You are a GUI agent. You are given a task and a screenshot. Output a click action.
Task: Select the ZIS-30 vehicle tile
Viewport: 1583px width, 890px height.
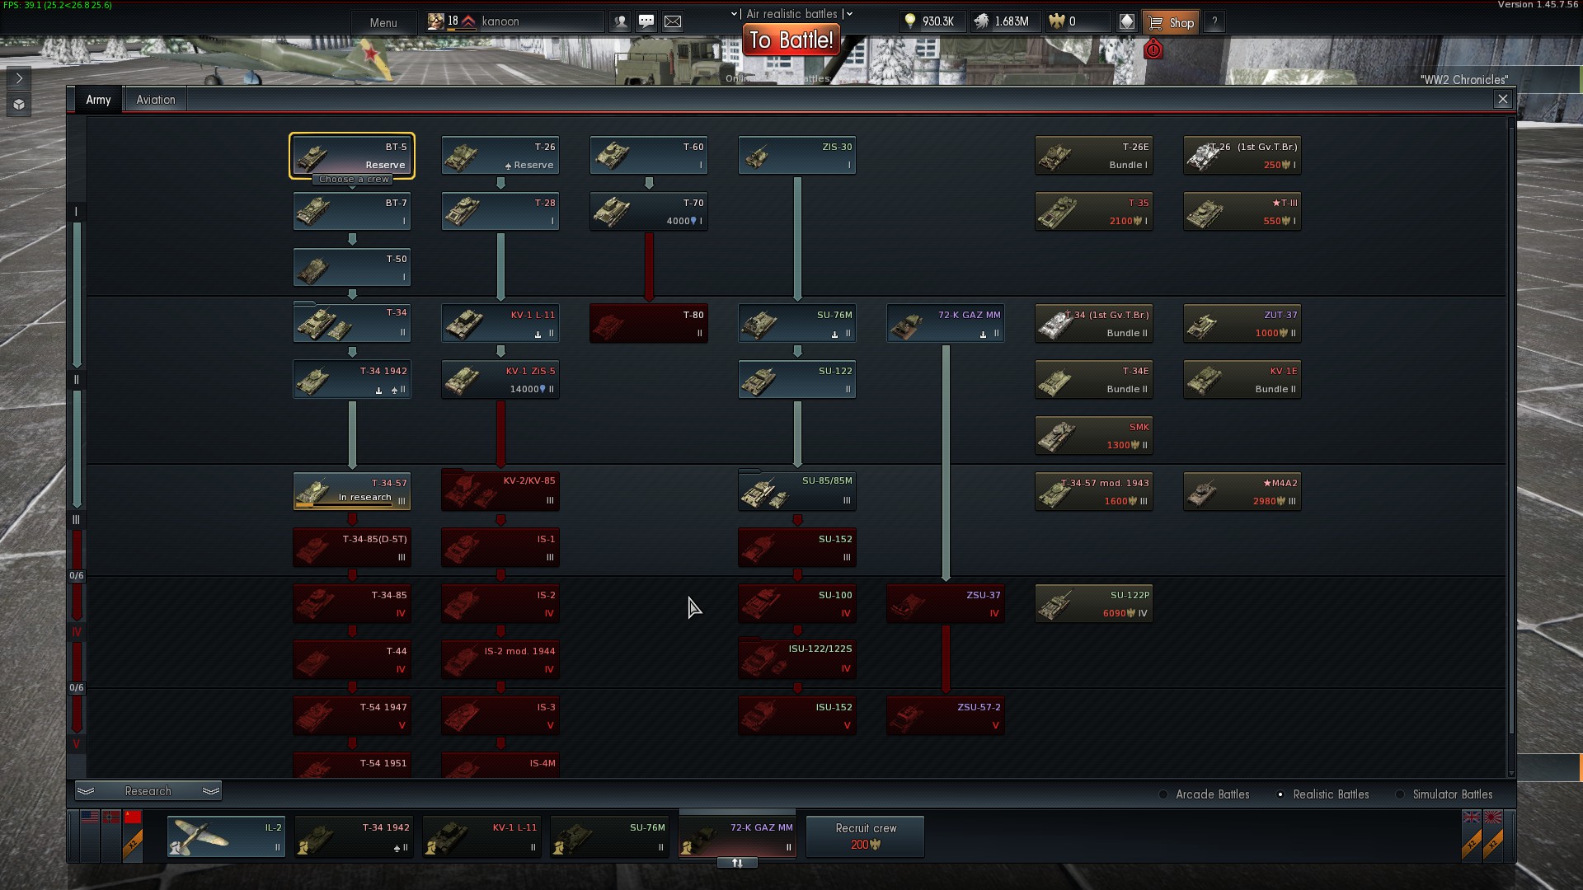click(797, 156)
